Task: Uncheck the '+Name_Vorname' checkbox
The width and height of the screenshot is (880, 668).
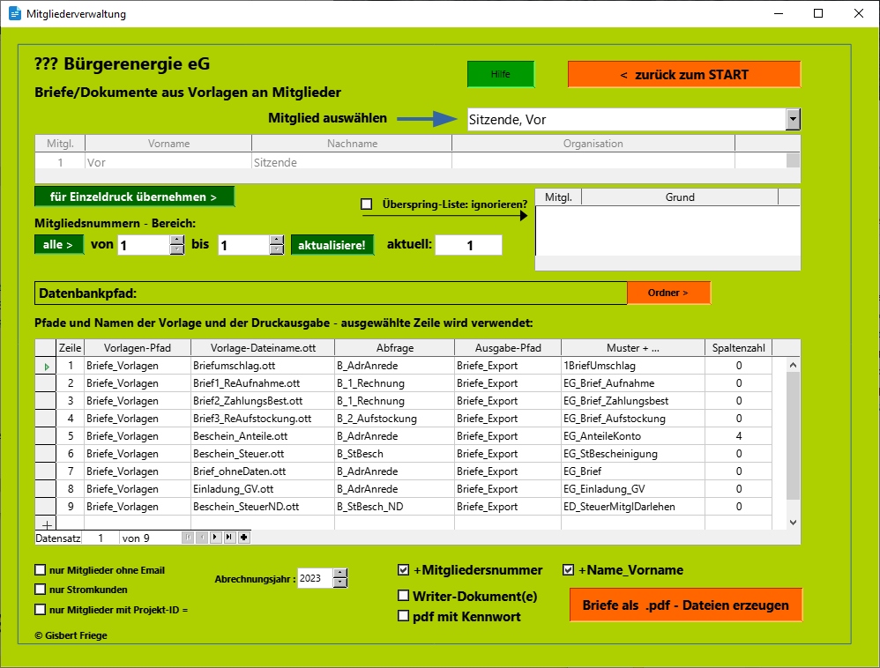Action: pos(569,570)
